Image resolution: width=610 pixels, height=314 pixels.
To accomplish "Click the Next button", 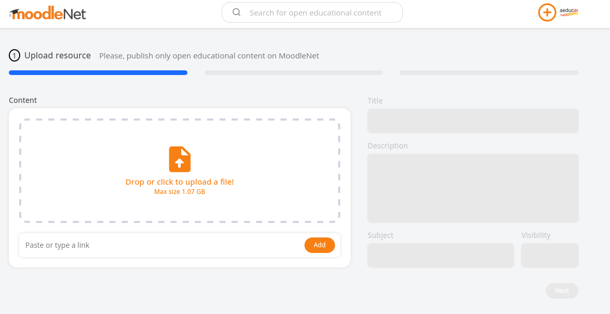I will [562, 291].
